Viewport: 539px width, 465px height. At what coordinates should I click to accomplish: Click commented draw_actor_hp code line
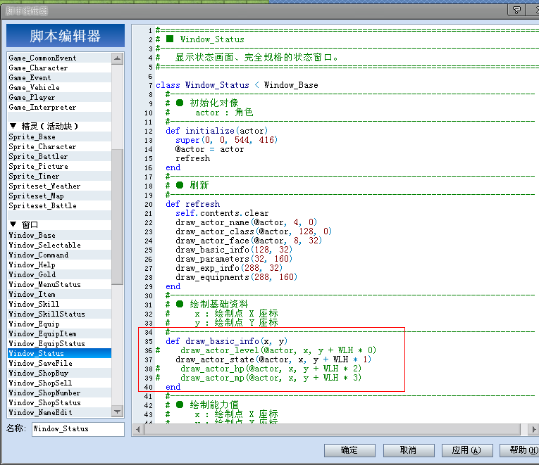(x=259, y=369)
